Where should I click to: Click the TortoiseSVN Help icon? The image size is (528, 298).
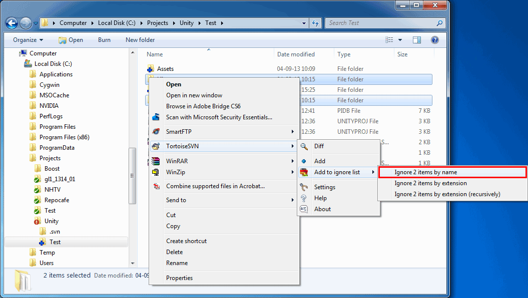(x=304, y=198)
